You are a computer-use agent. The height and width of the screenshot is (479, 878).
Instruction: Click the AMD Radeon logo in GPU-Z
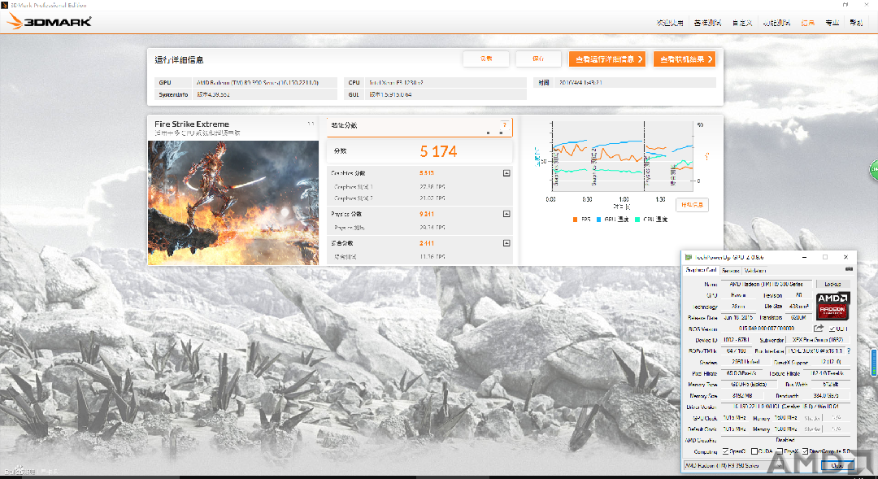tap(832, 306)
